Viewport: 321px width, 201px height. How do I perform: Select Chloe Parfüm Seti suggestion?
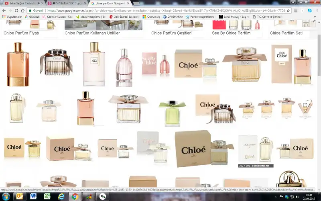point(286,33)
